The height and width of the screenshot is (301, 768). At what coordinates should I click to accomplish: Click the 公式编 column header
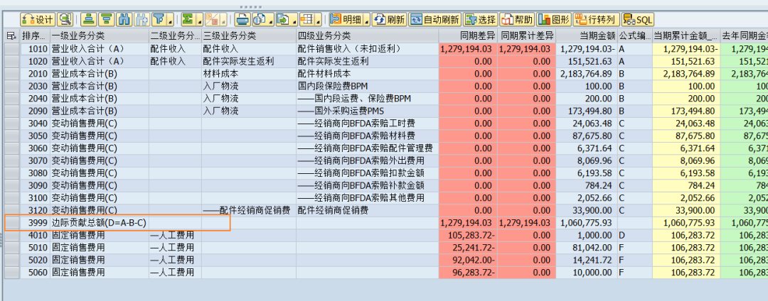point(635,35)
